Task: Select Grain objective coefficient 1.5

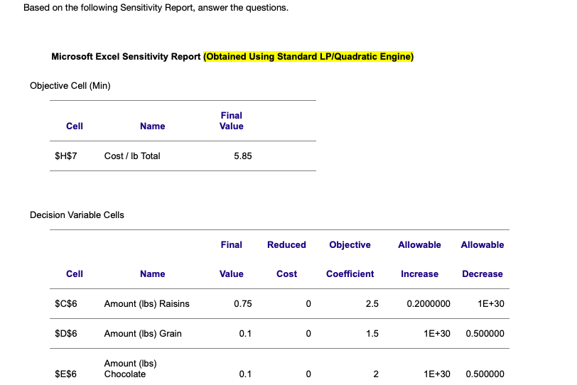Action: (372, 334)
